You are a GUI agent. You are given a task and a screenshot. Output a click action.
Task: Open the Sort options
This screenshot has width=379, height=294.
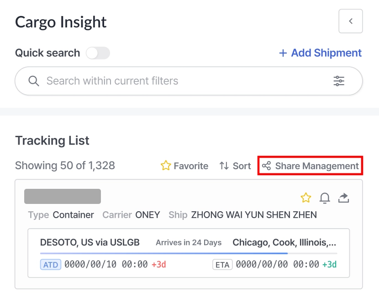click(235, 166)
